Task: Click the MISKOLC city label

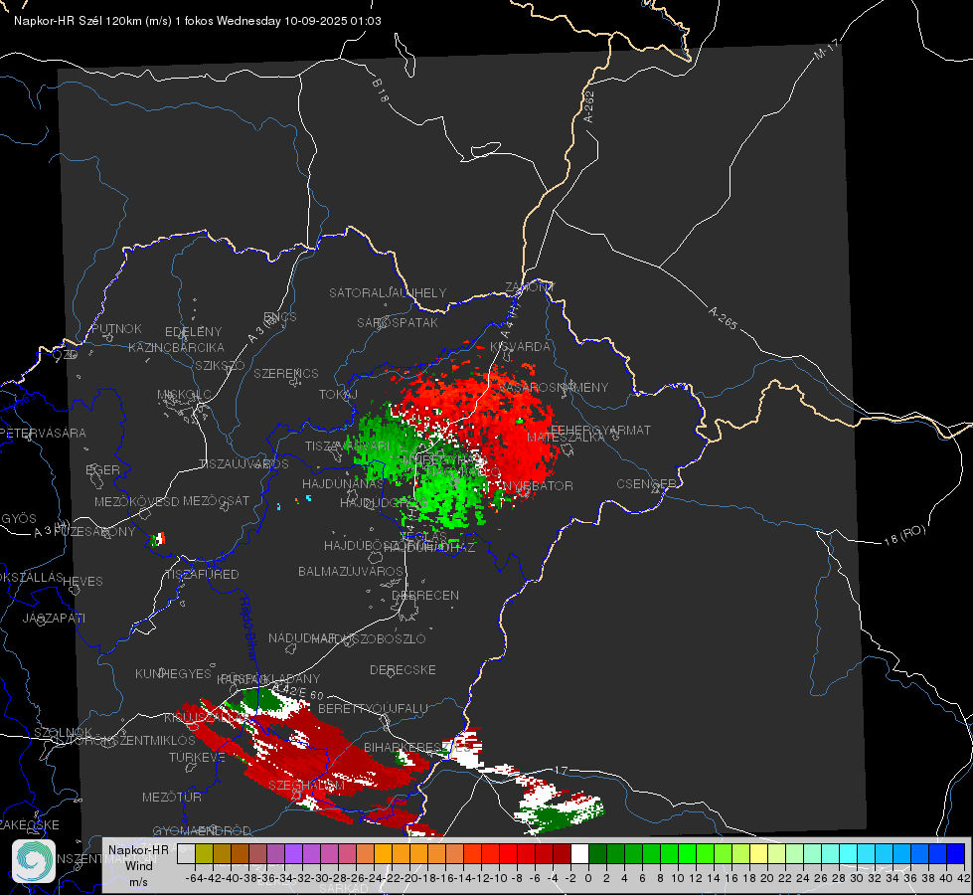Action: click(x=184, y=395)
